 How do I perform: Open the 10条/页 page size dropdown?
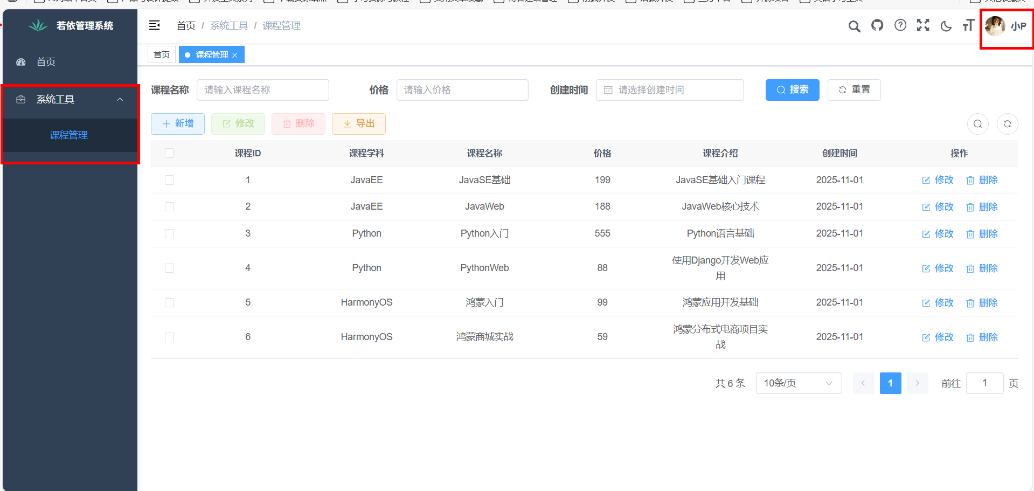[798, 383]
